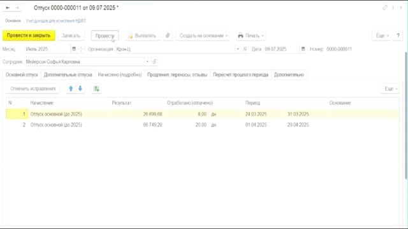Switch to Начислено (подробно) tab
The image size is (408, 229).
pos(120,75)
